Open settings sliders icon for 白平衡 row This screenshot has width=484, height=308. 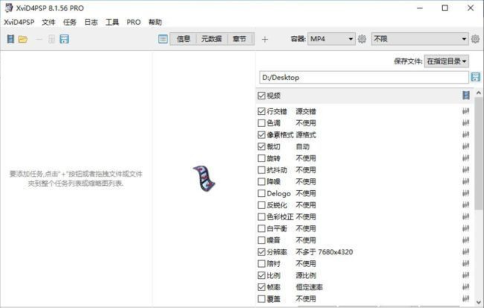click(x=466, y=229)
